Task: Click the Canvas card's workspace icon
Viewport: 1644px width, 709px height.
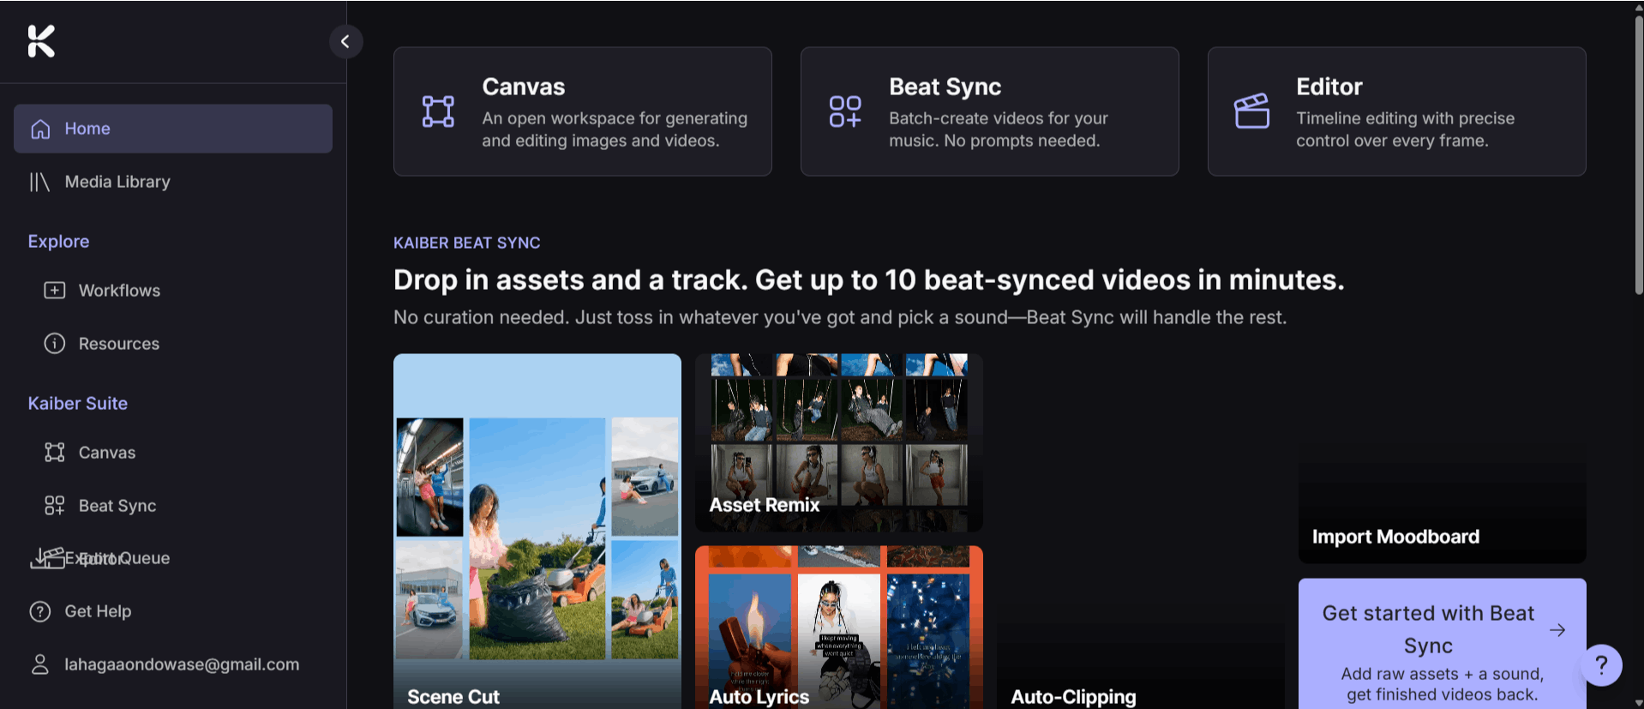Action: [x=438, y=111]
